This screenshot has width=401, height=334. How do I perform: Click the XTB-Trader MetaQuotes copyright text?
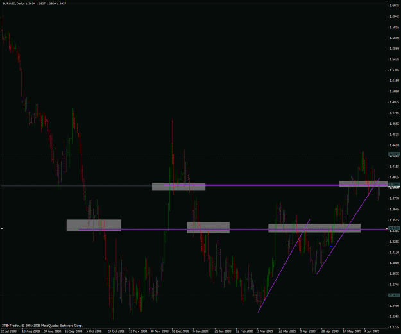(x=42, y=326)
